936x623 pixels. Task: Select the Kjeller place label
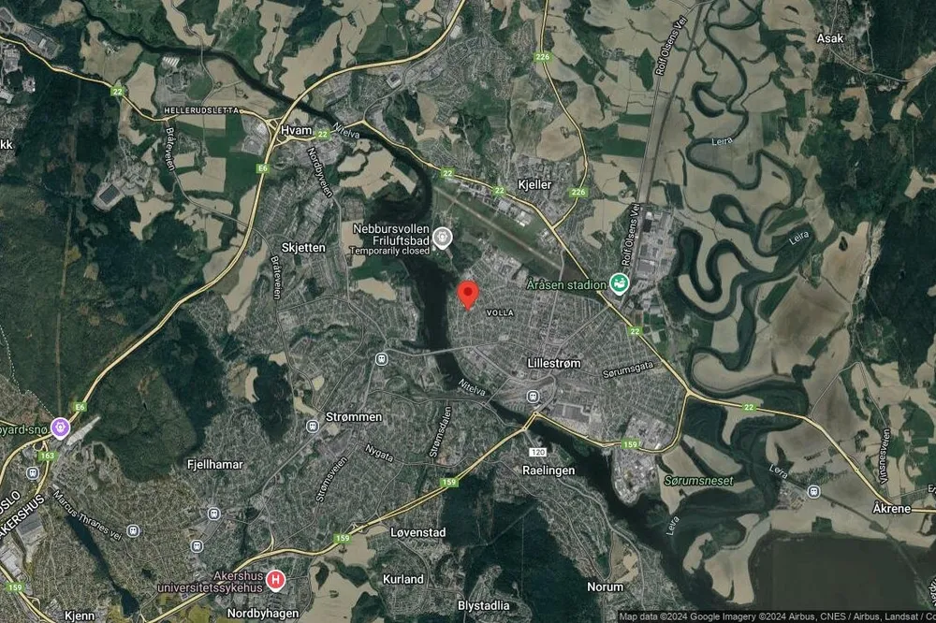(x=534, y=184)
